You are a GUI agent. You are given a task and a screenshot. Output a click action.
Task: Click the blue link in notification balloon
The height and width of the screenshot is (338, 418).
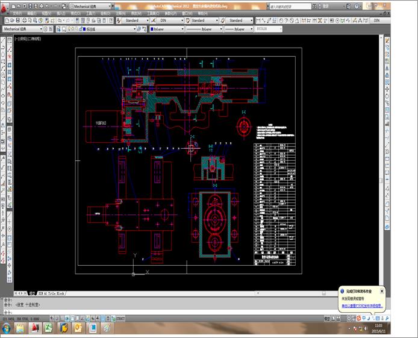coord(362,306)
